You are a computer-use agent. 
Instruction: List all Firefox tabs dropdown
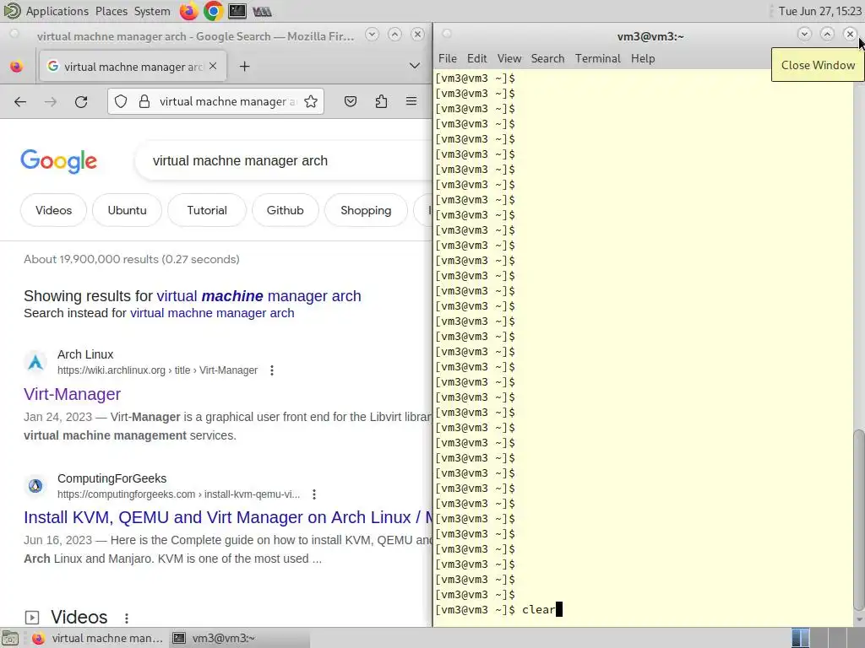pos(414,66)
